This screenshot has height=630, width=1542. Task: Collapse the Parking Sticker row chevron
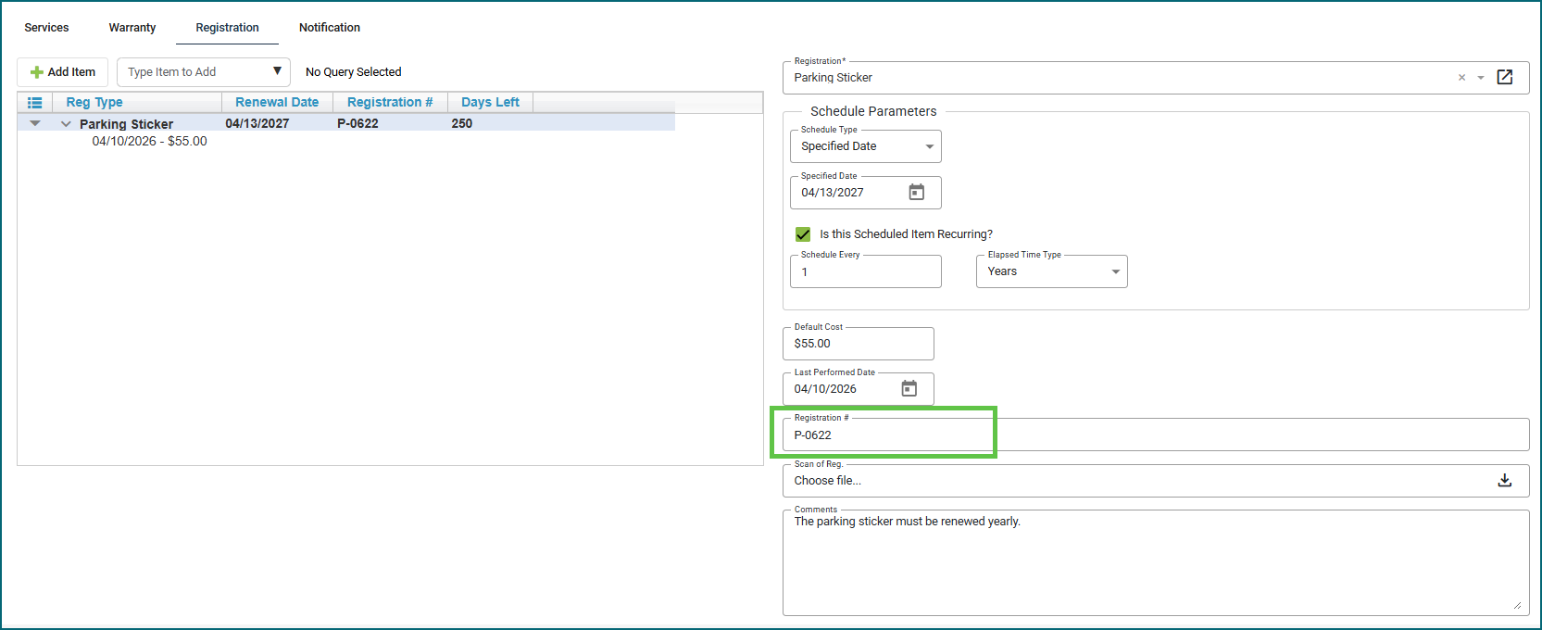coord(66,124)
